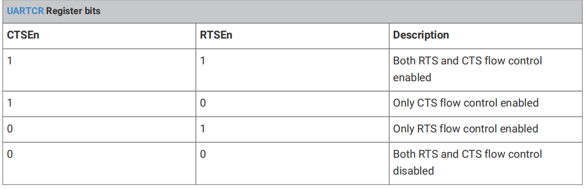
Task: Click the gray table title bar
Action: tap(293, 11)
